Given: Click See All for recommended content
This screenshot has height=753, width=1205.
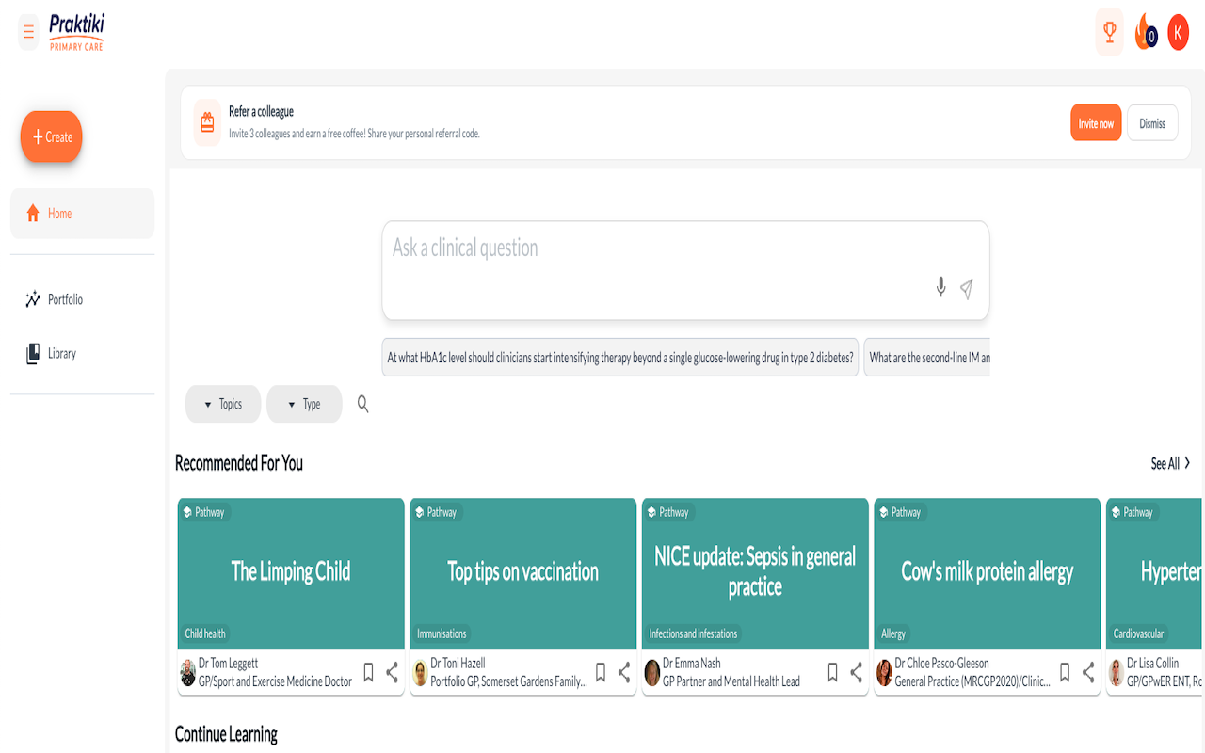Looking at the screenshot, I should point(1170,463).
